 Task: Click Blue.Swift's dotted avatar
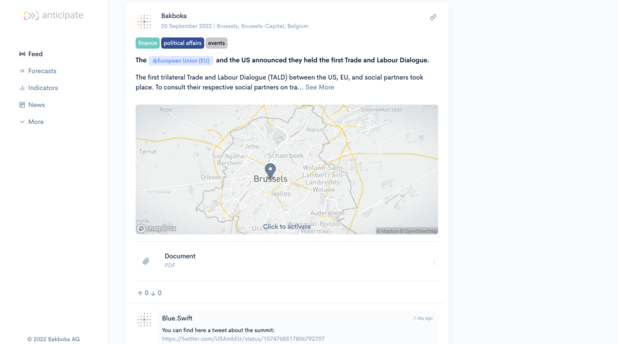click(144, 320)
